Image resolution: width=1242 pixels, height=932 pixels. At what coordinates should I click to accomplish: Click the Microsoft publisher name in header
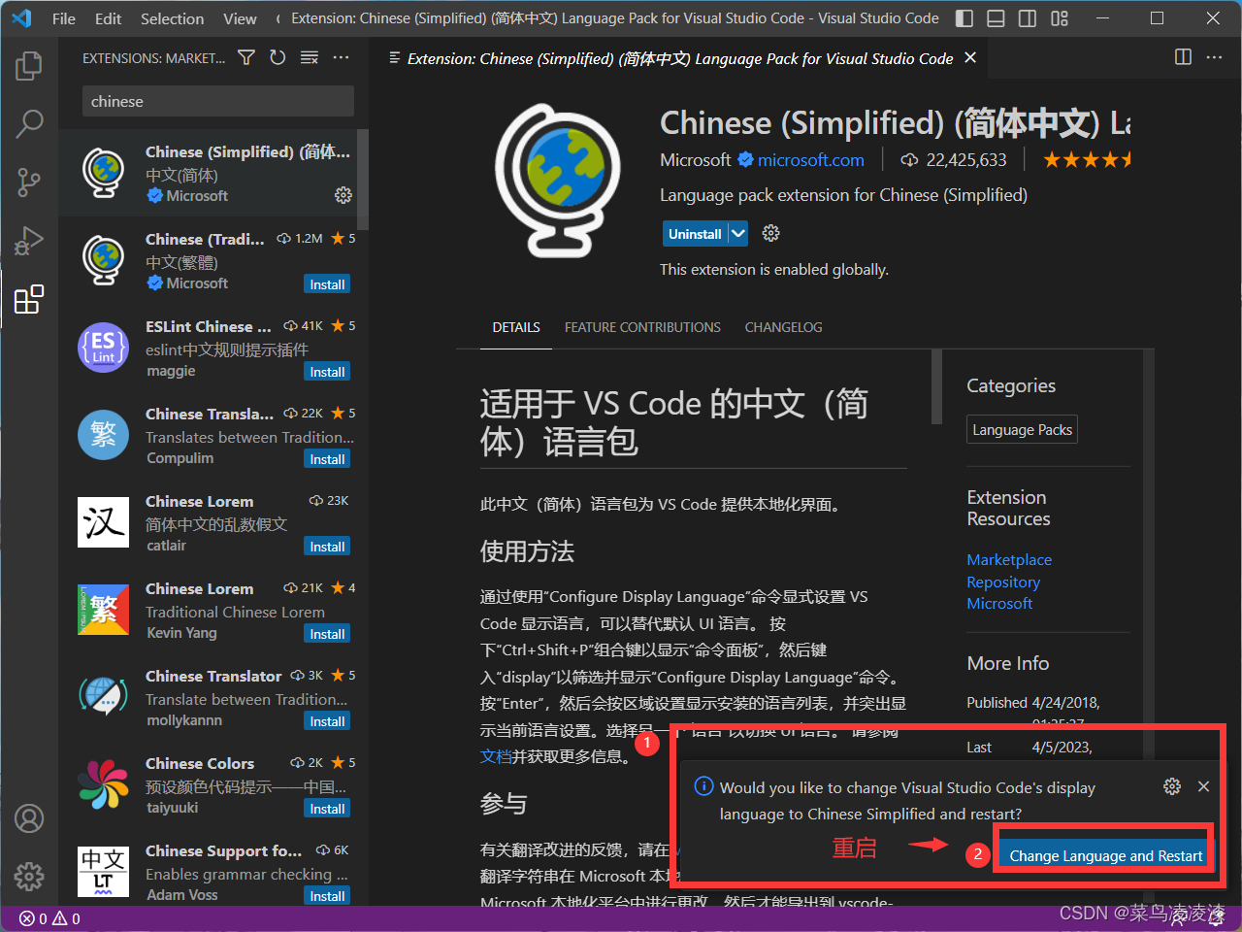(x=695, y=160)
